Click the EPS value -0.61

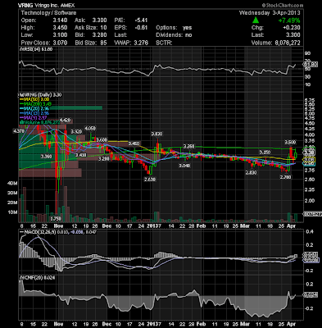141,28
